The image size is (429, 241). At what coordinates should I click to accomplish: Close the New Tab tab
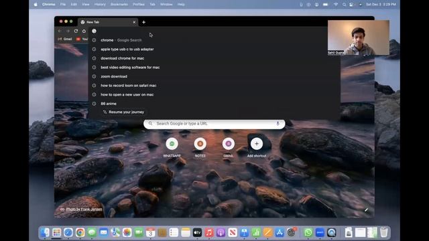pos(134,22)
